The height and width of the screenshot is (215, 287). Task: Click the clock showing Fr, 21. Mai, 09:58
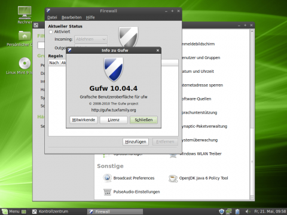coord(270,211)
